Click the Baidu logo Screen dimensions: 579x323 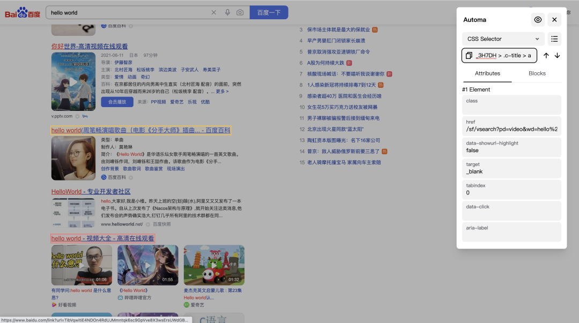coord(22,12)
